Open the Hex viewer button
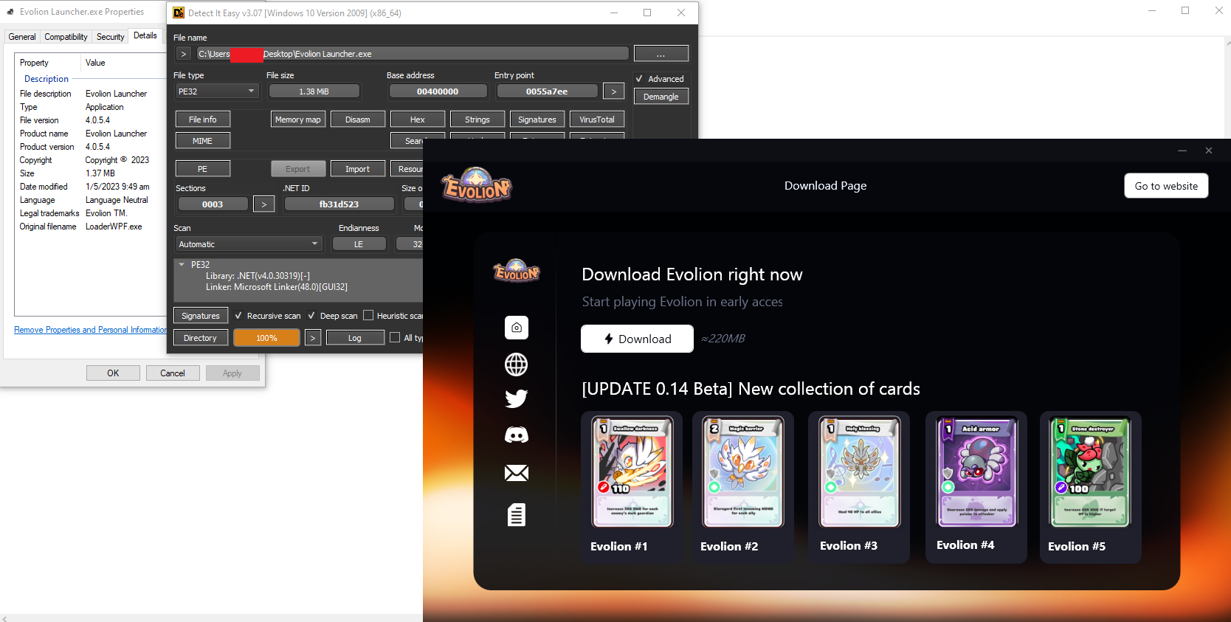Image resolution: width=1231 pixels, height=622 pixels. tap(418, 120)
